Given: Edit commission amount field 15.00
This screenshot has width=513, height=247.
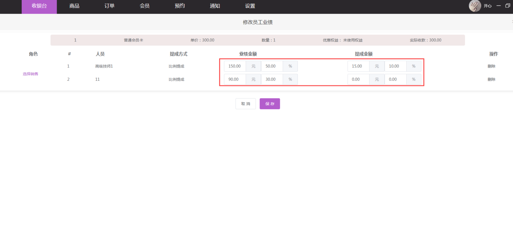Looking at the screenshot, I should (359, 66).
